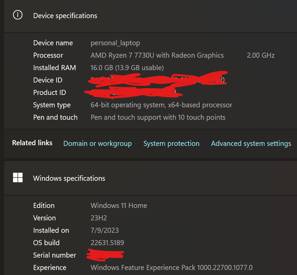Click the Related links label

click(x=32, y=143)
